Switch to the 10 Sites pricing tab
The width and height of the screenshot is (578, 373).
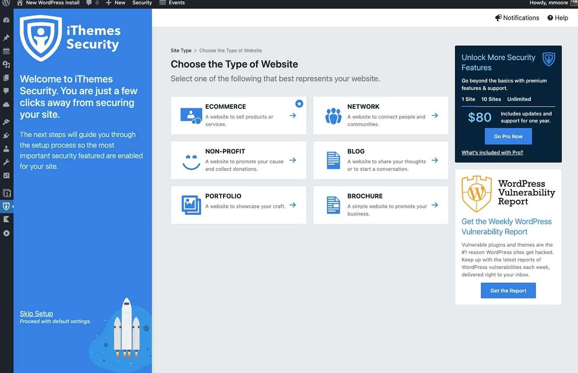pos(491,99)
